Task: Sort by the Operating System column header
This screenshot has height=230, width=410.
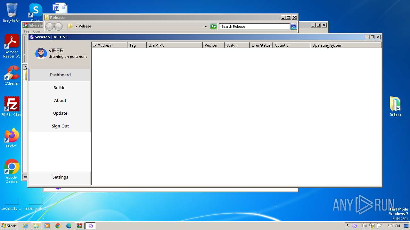Action: point(346,45)
